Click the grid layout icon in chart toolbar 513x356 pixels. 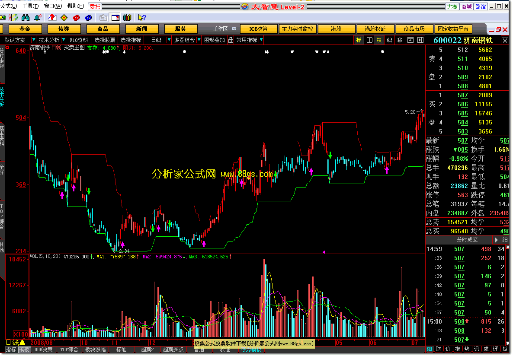click(369, 40)
